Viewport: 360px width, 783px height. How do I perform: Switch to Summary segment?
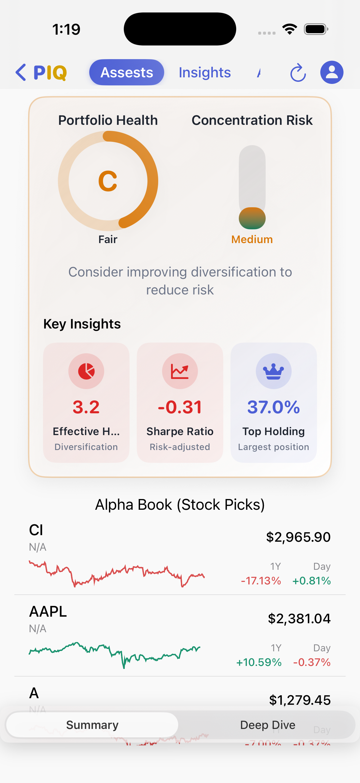92,725
